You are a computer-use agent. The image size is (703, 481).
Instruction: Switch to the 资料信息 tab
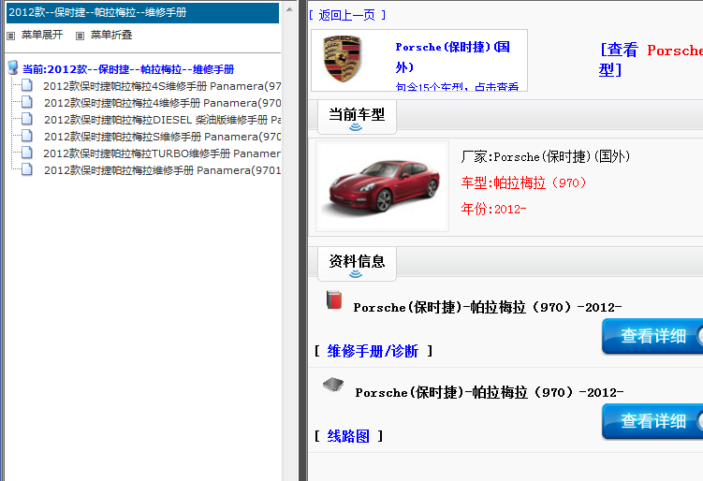[x=356, y=262]
